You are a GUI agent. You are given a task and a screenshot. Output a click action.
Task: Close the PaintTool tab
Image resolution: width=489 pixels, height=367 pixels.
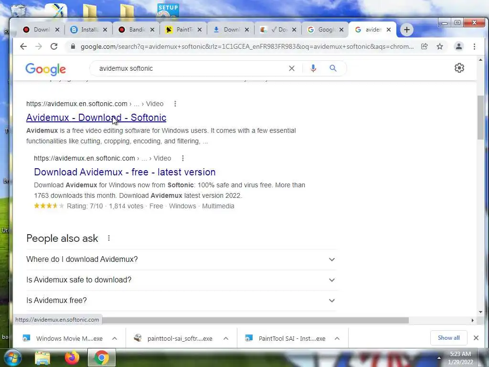pyautogui.click(x=200, y=30)
